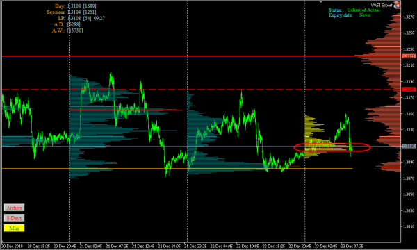
Task: Click the 20 Dec 2010 time axis label
Action: pos(13,247)
